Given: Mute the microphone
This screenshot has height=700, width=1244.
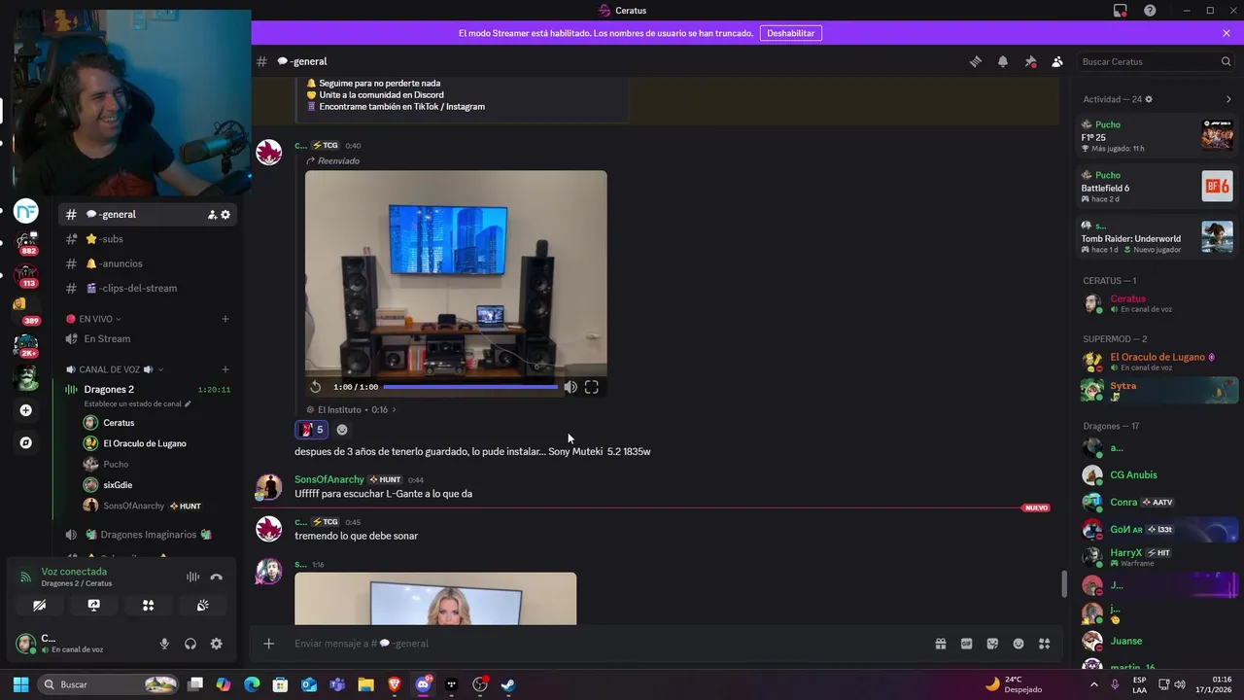Looking at the screenshot, I should 164,644.
